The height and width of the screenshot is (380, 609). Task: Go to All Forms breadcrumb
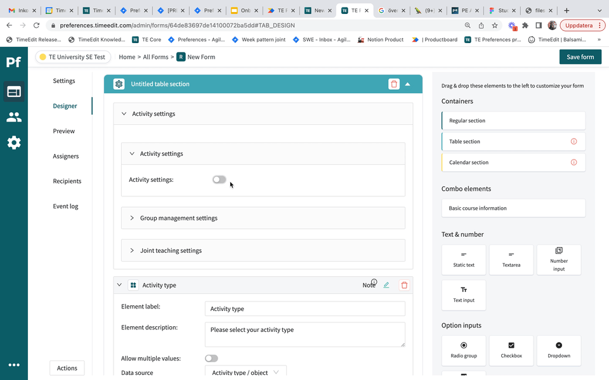(x=156, y=57)
